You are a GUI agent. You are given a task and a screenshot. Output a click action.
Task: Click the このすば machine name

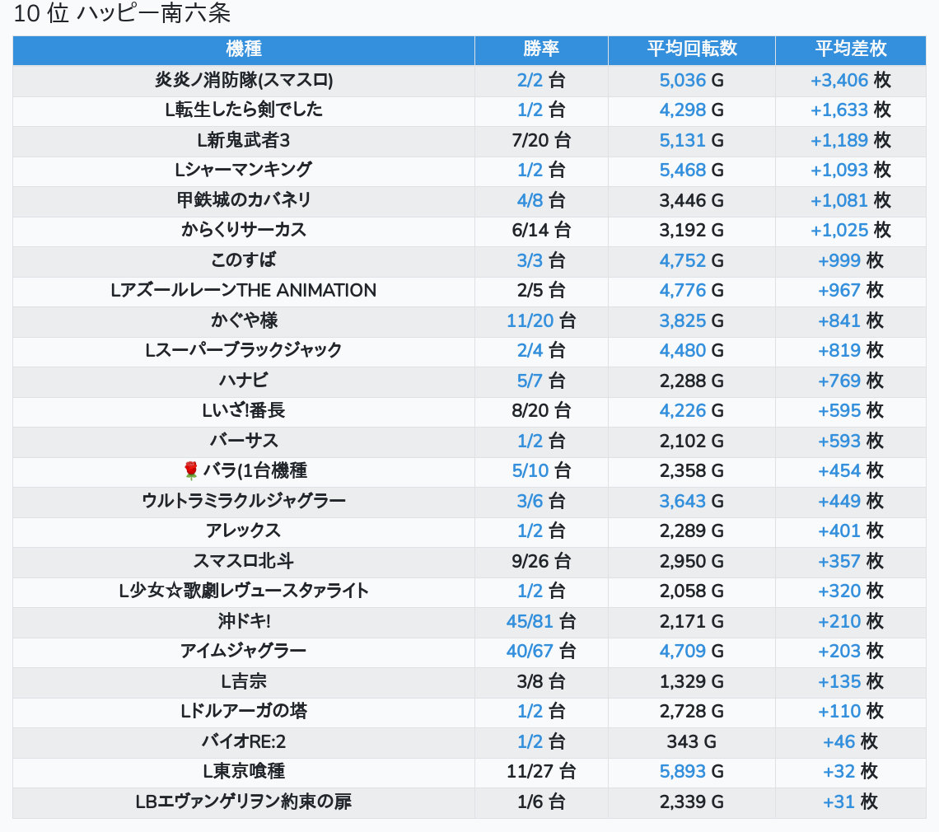pos(244,260)
